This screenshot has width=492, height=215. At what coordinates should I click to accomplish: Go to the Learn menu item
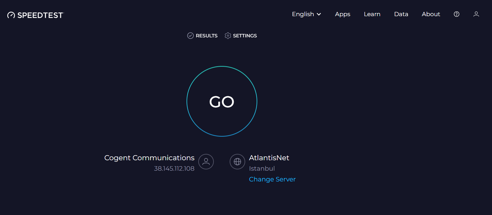(372, 14)
